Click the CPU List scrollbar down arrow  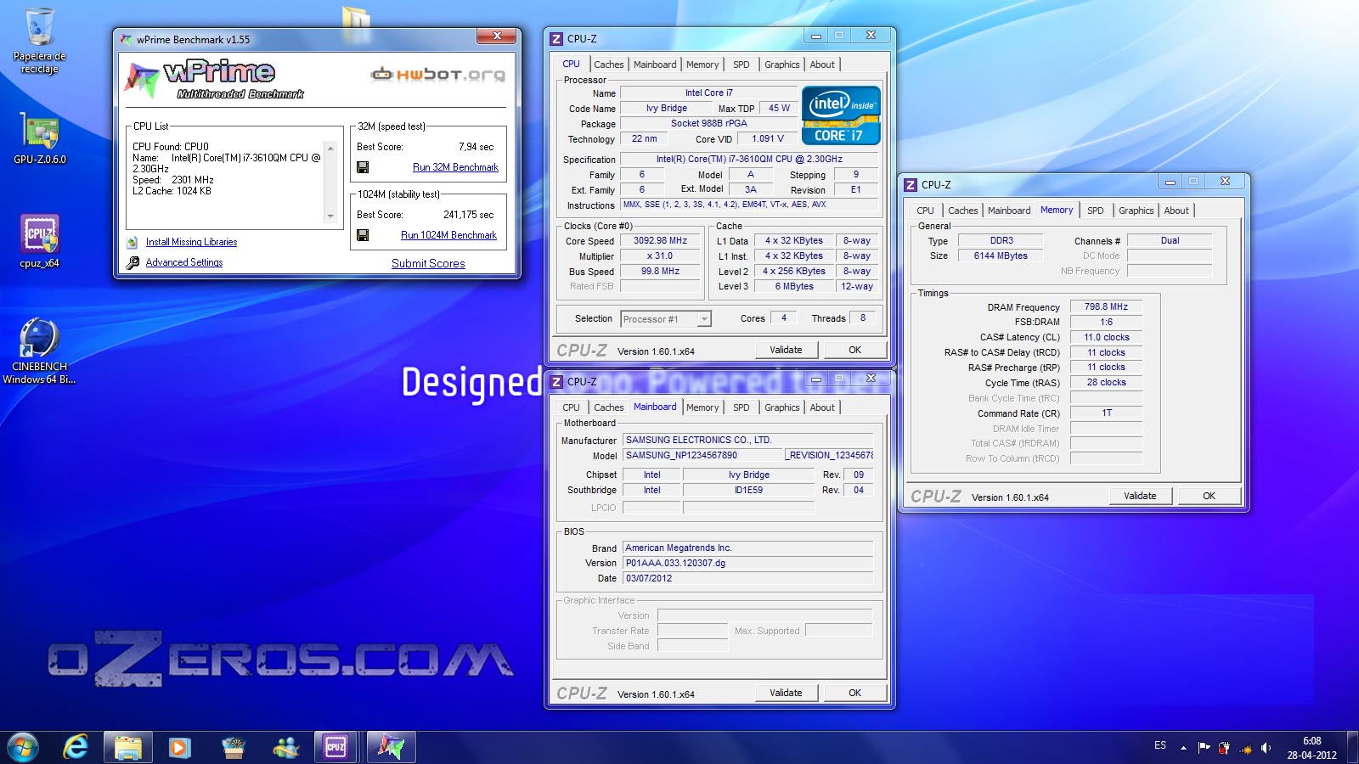click(330, 216)
